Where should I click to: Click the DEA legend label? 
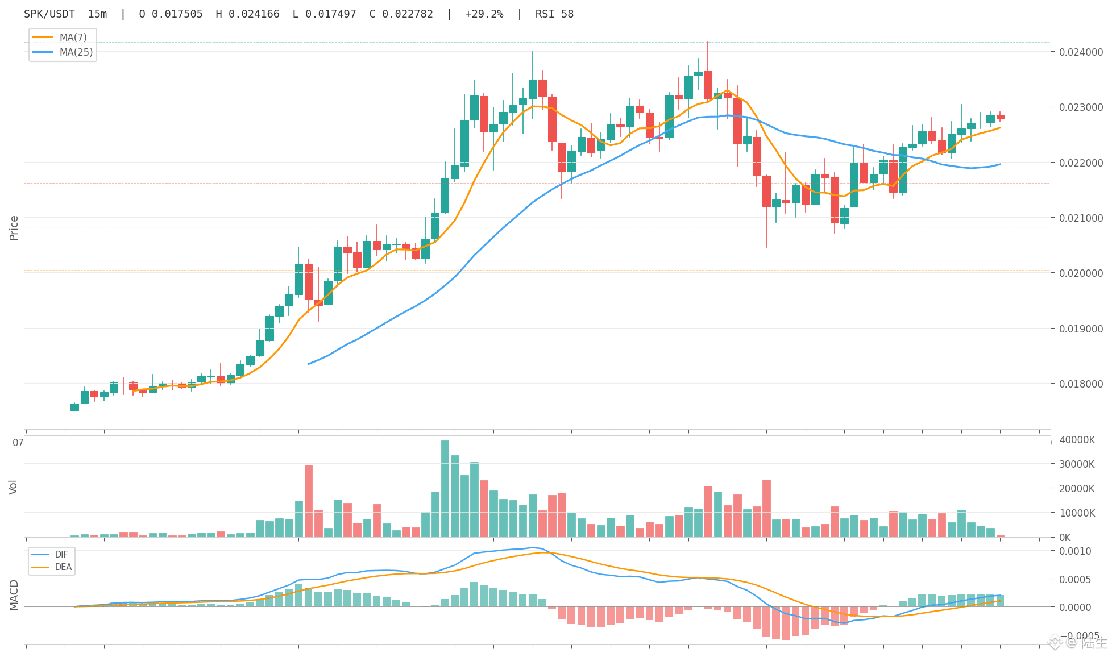(63, 567)
